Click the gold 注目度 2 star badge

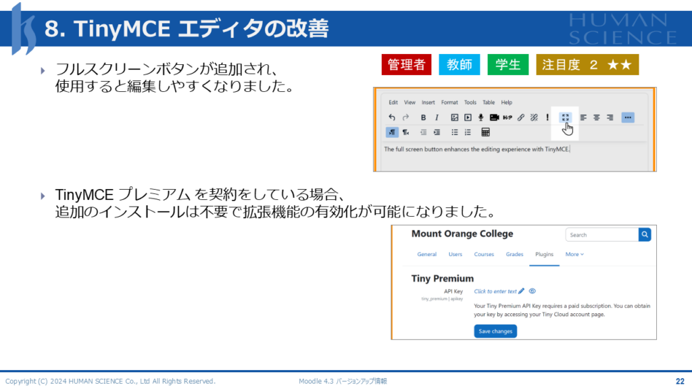pos(587,65)
